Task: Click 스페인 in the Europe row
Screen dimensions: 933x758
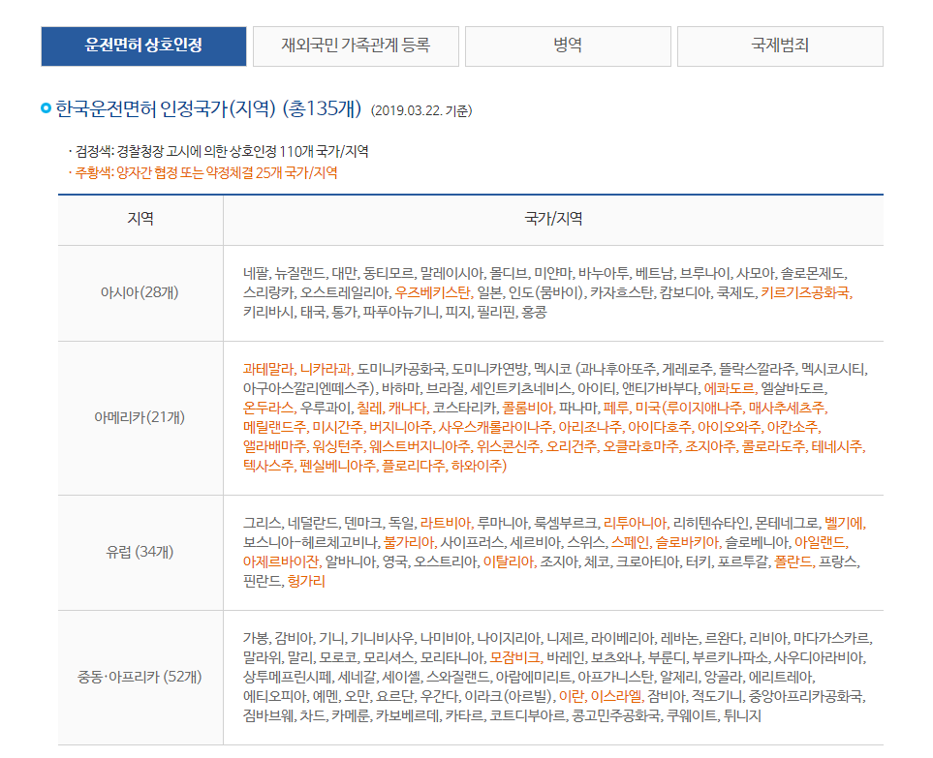Action: click(x=630, y=543)
